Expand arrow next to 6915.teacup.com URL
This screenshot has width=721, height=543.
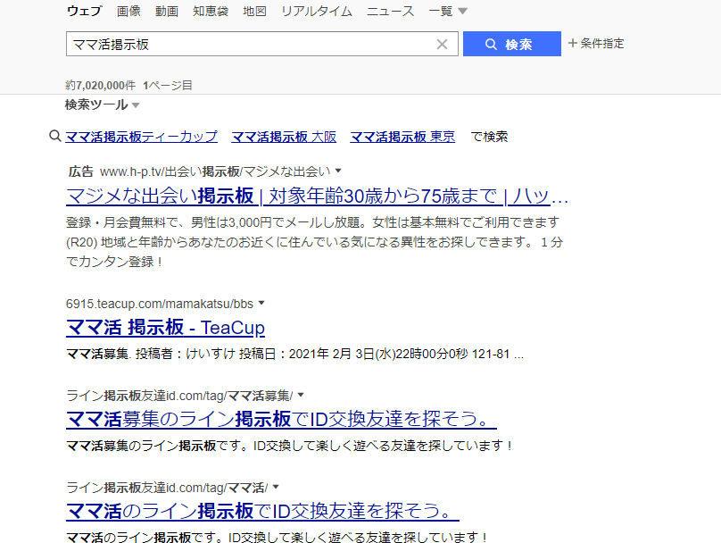point(261,303)
